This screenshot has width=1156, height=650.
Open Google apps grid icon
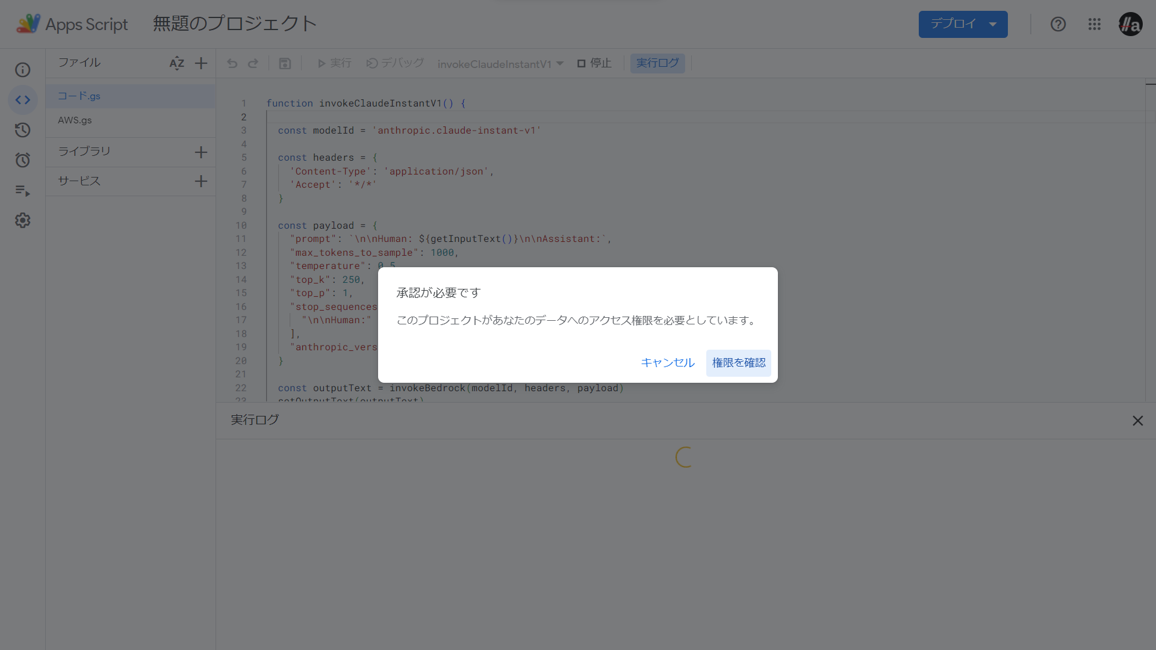1094,24
